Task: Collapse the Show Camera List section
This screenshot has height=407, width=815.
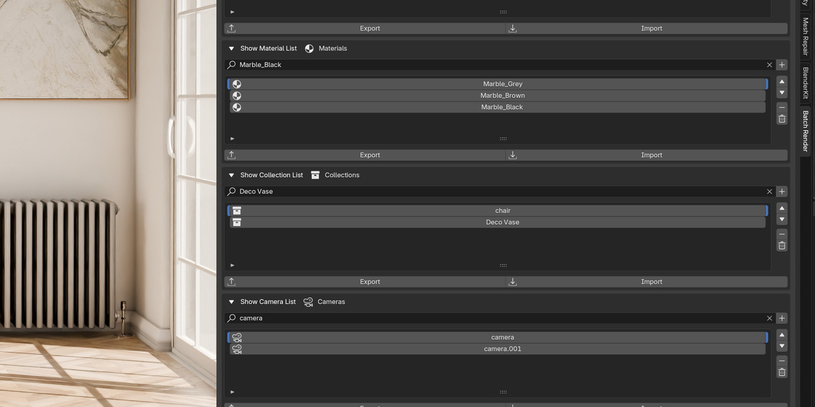Action: tap(232, 302)
